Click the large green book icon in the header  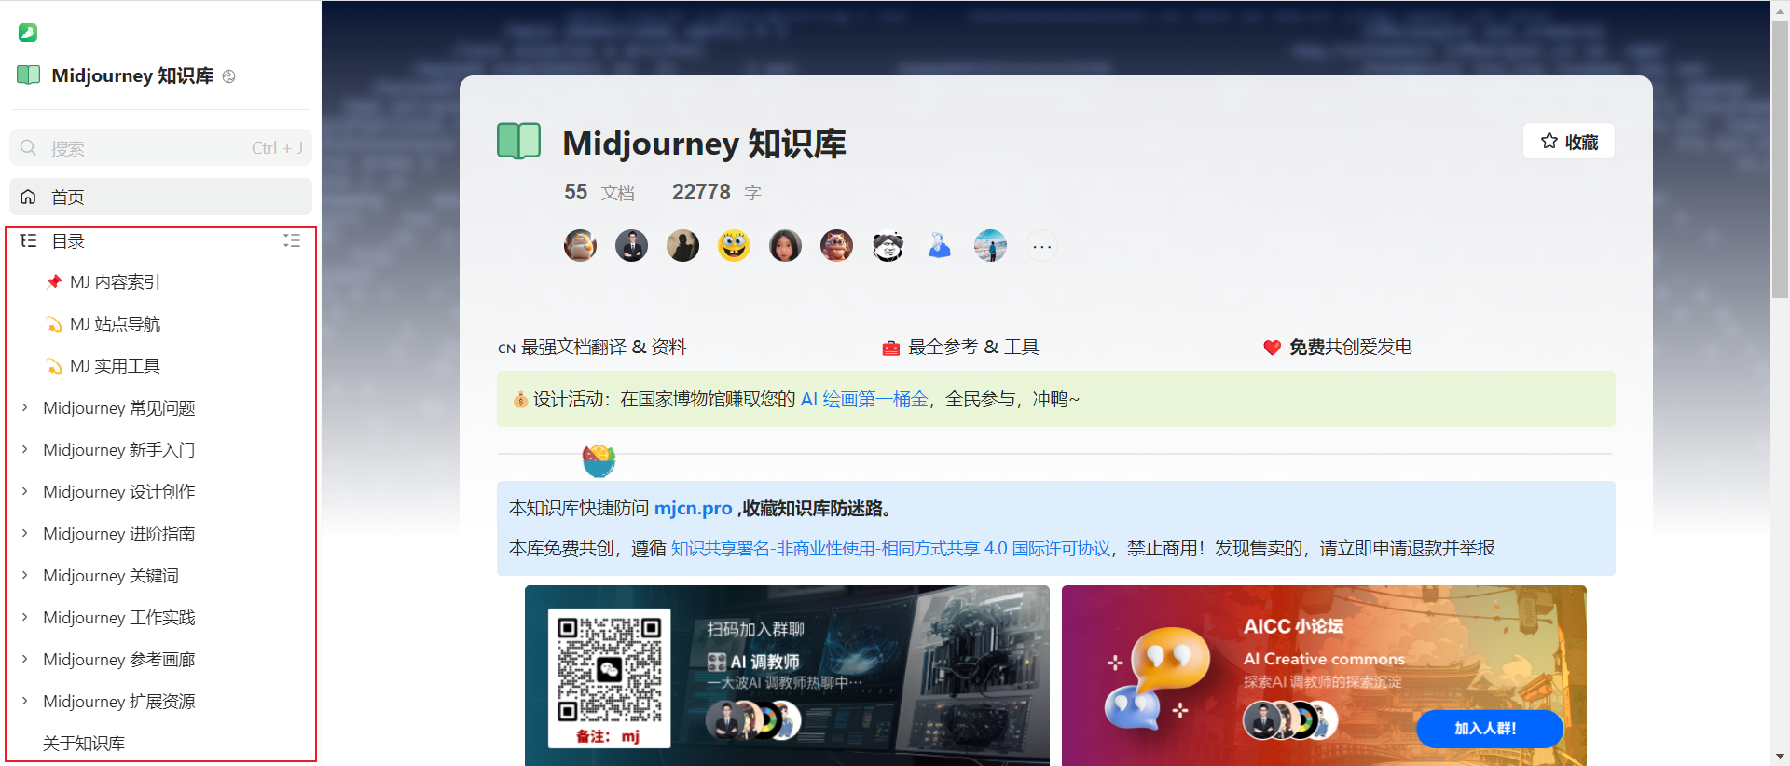click(x=519, y=142)
